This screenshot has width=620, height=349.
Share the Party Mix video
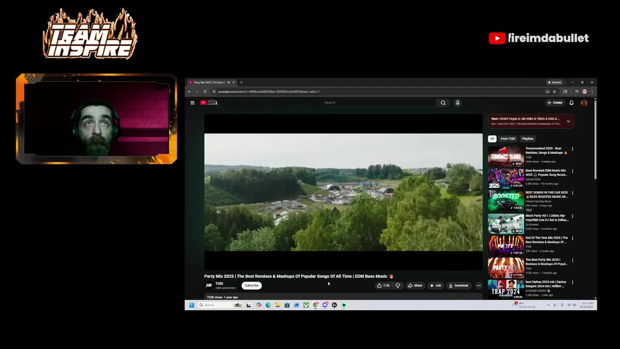(x=415, y=286)
